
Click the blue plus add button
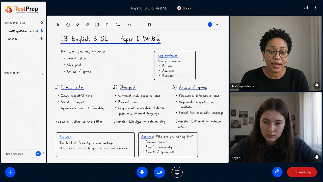[10, 172]
